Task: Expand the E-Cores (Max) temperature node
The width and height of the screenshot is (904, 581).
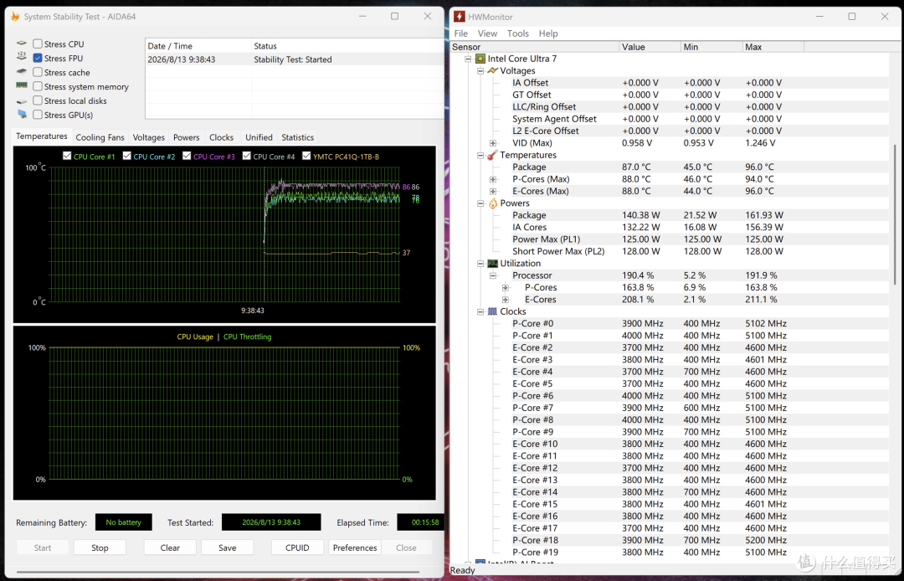Action: (x=493, y=192)
